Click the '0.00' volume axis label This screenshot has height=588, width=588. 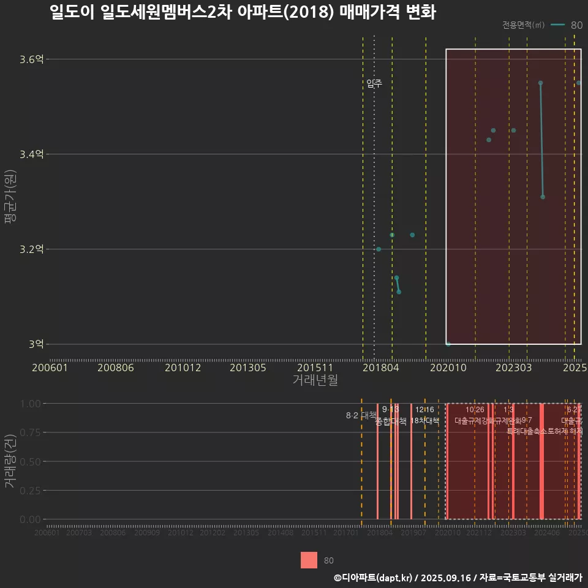click(x=31, y=519)
